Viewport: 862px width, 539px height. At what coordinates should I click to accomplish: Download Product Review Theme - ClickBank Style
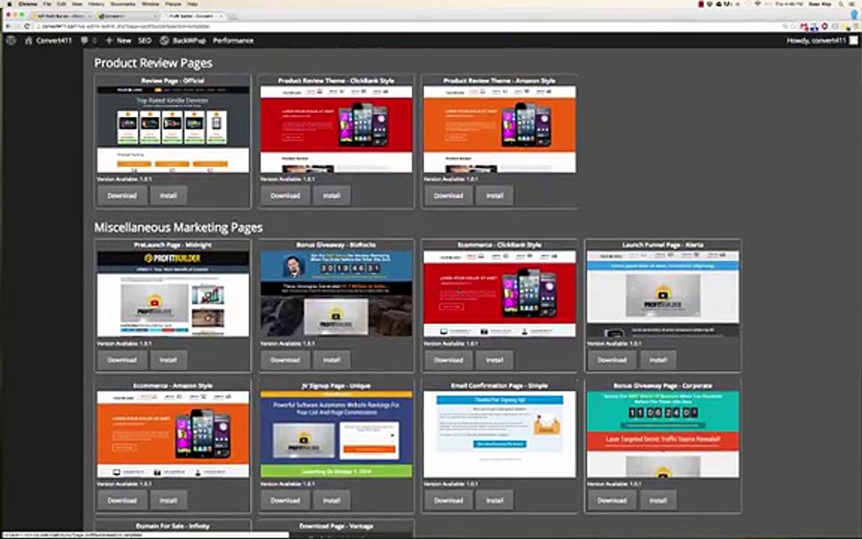tap(285, 195)
